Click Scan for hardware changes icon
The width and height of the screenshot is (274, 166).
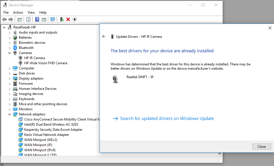53,19
